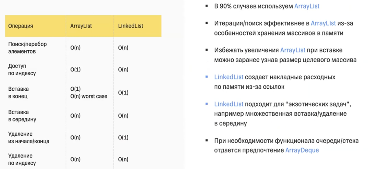Select the Доступ по индексу row label
This screenshot has width=368, height=169.
point(22,69)
